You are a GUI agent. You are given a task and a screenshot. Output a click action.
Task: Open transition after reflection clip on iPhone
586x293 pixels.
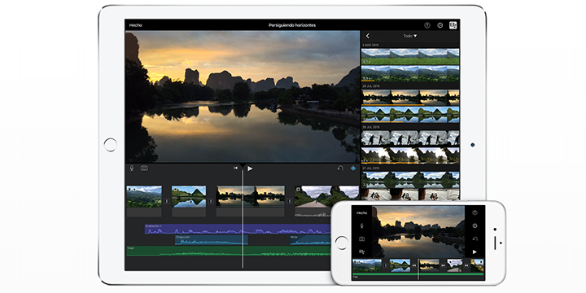414,265
